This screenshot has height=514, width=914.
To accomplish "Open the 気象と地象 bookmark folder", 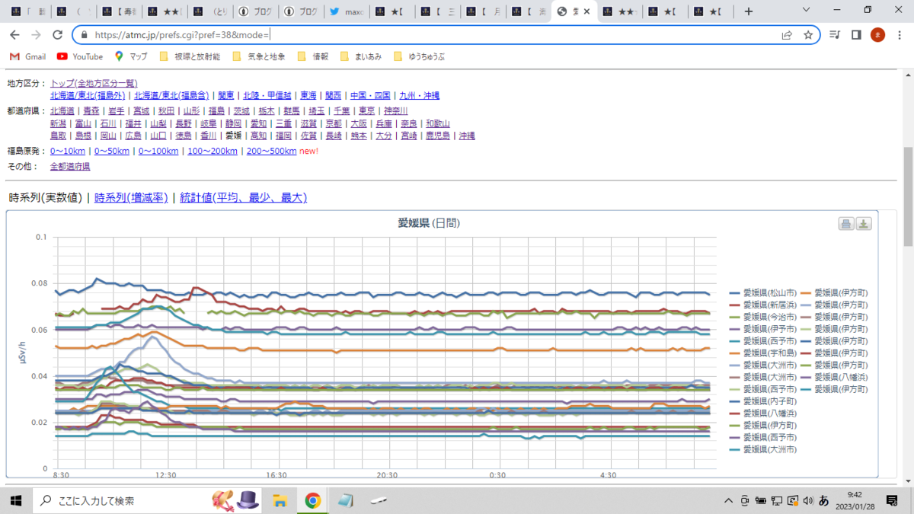I will coord(258,56).
